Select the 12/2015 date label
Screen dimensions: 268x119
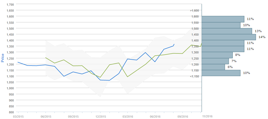[100, 117]
